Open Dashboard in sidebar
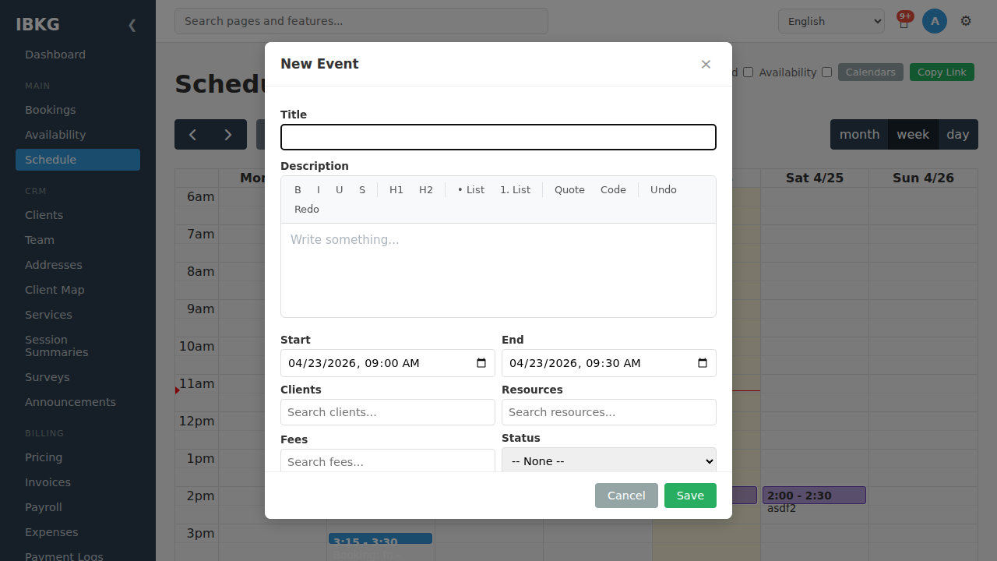Image resolution: width=997 pixels, height=561 pixels. point(78,55)
